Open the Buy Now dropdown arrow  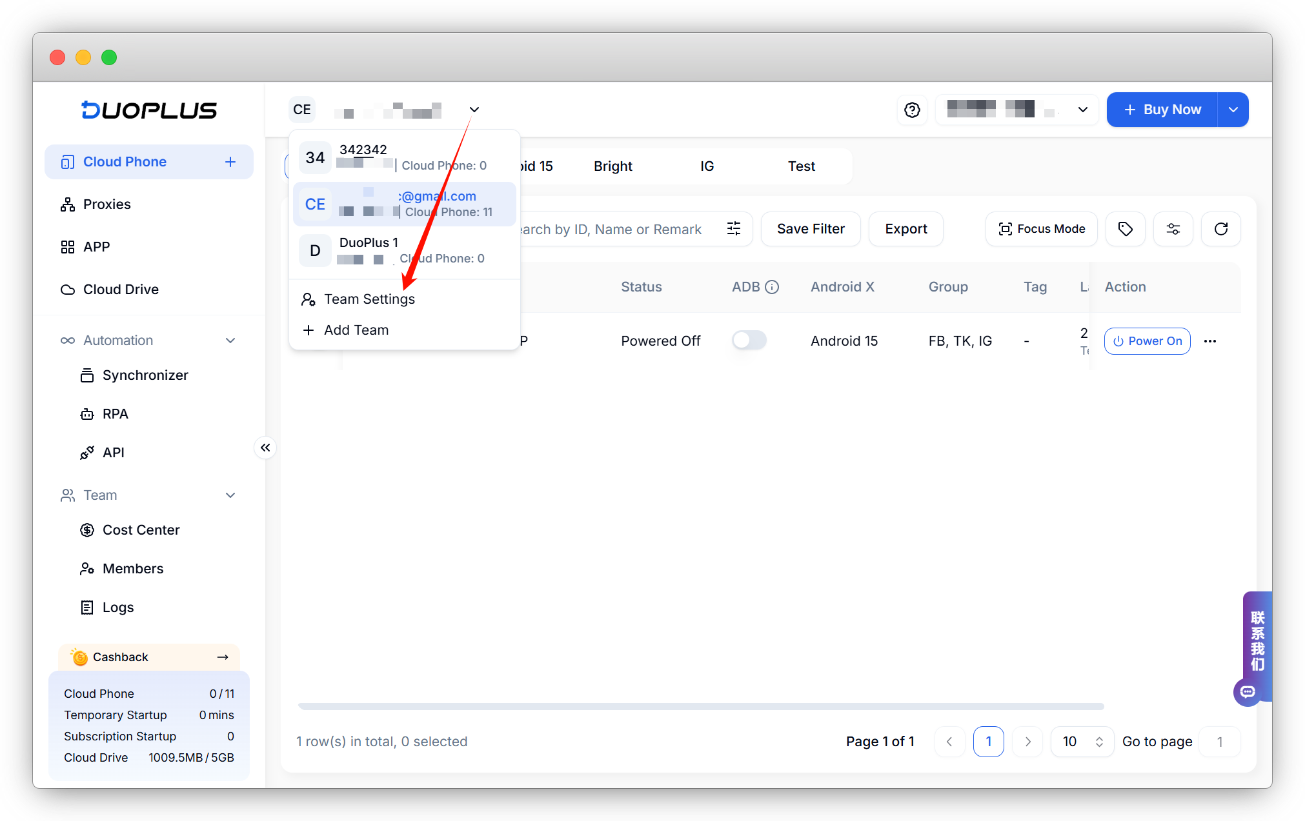coord(1233,110)
